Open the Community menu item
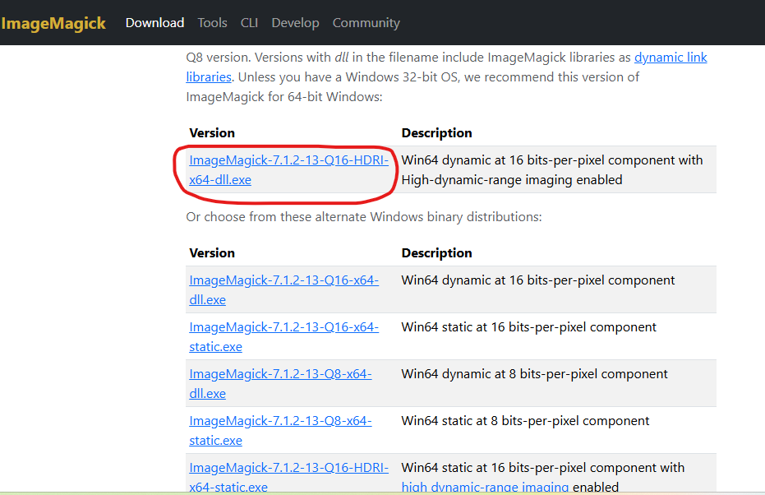The height and width of the screenshot is (495, 765). [x=366, y=23]
